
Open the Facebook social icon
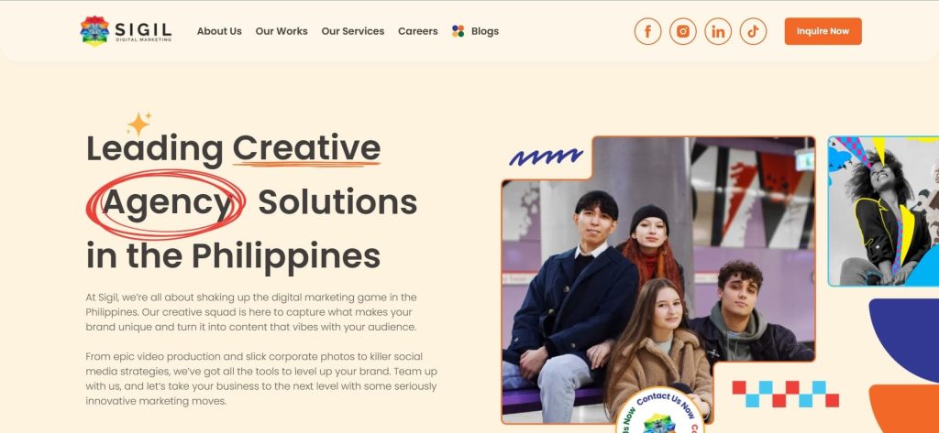(647, 31)
